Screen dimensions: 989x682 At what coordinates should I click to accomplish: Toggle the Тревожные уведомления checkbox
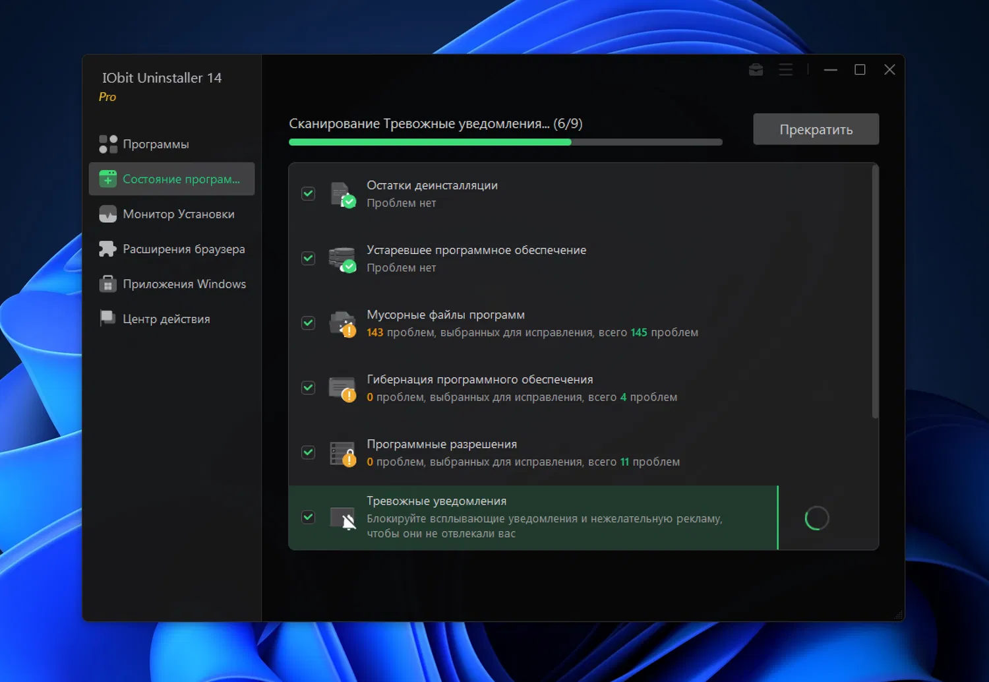pyautogui.click(x=308, y=516)
